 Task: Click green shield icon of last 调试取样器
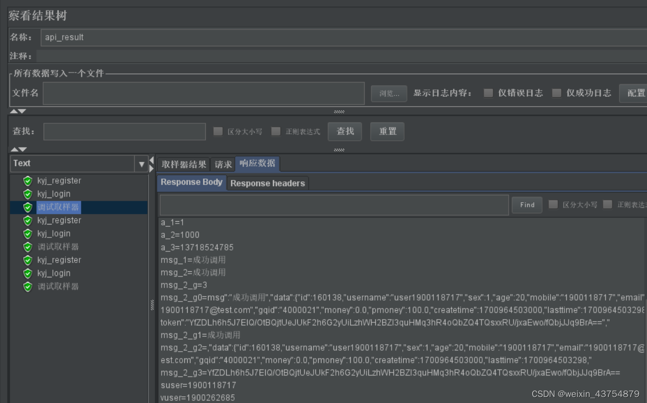point(28,287)
